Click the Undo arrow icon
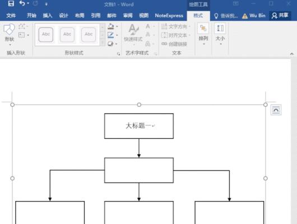 pyautogui.click(x=22, y=3)
